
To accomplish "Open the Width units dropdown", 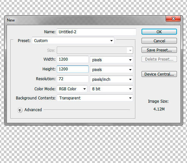I will [111, 60].
